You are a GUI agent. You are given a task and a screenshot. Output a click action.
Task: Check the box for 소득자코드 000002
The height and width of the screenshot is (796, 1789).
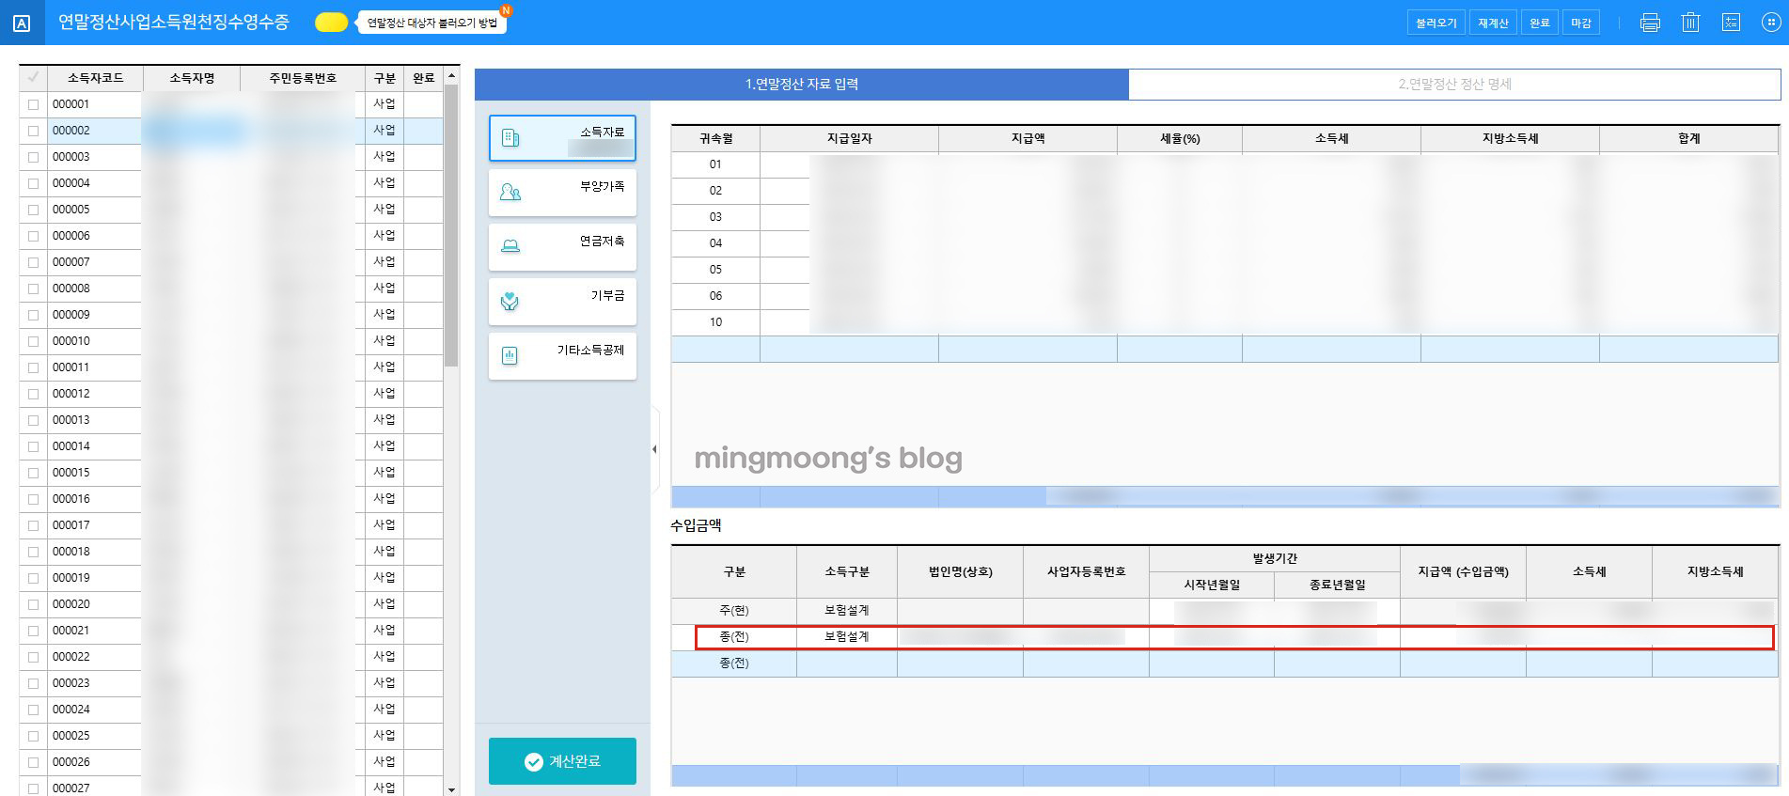(34, 131)
